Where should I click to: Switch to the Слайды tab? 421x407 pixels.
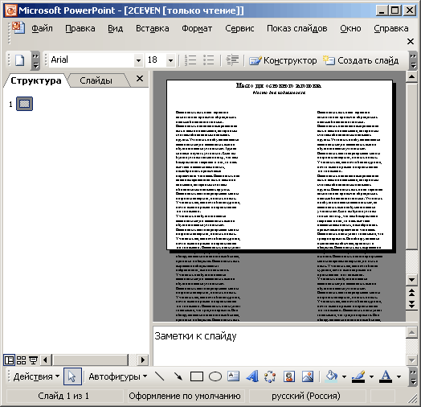point(96,80)
